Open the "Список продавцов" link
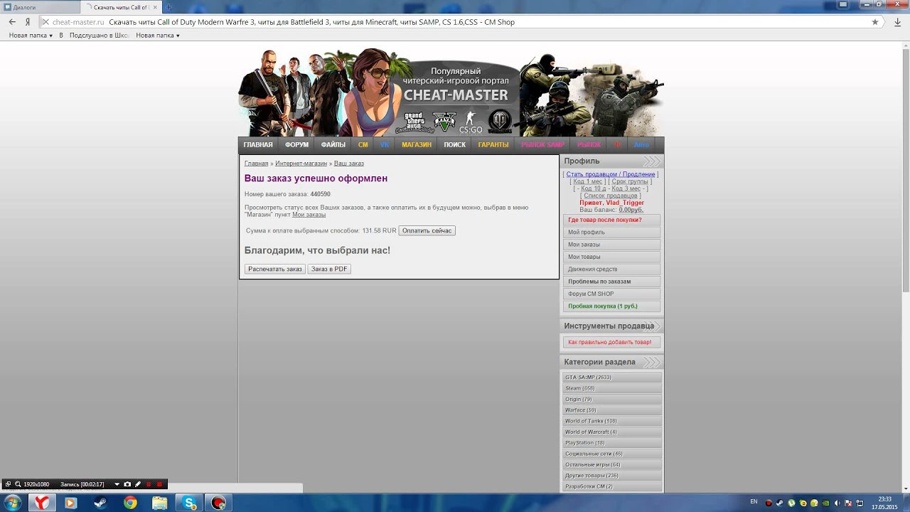 coord(611,196)
